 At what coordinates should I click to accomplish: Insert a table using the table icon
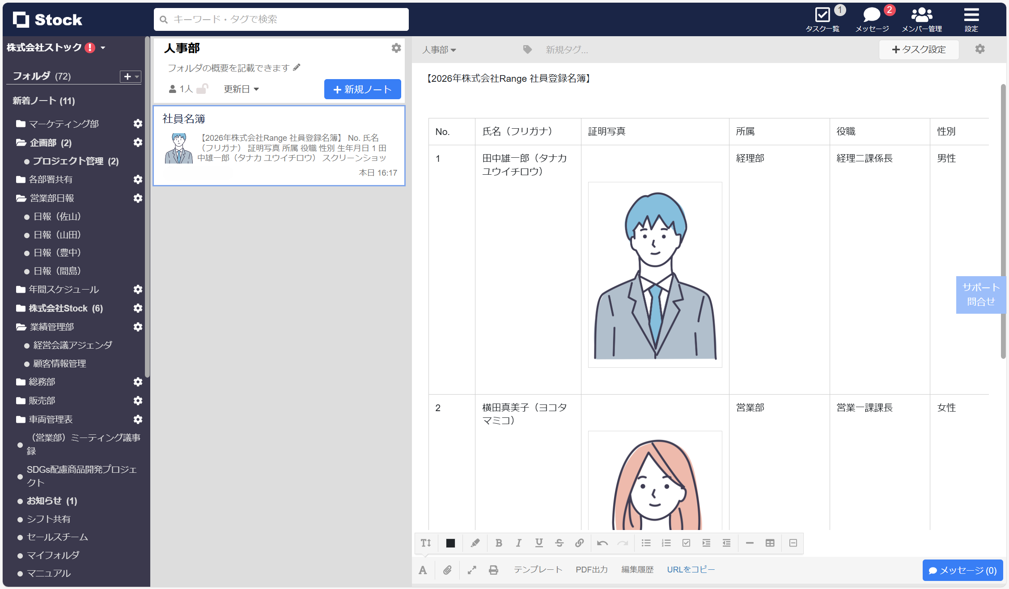click(x=770, y=543)
